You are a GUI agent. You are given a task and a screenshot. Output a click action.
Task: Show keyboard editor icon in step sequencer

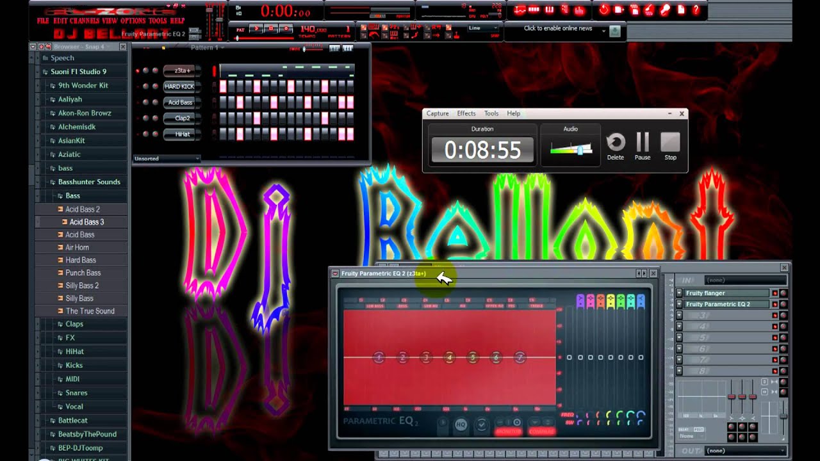coord(348,48)
